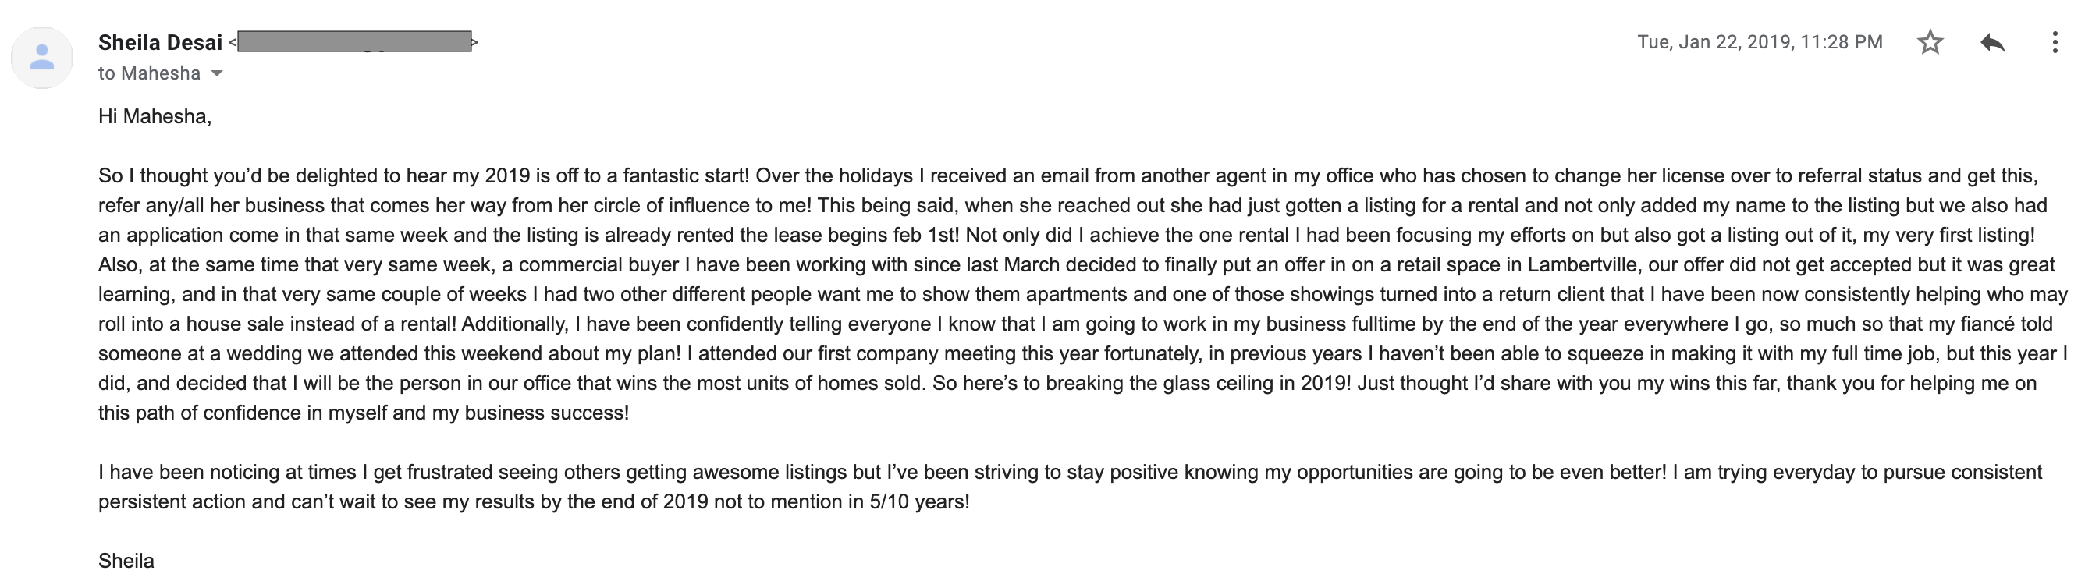Click the sender name Sheila Desai
The width and height of the screenshot is (2085, 574).
[160, 42]
